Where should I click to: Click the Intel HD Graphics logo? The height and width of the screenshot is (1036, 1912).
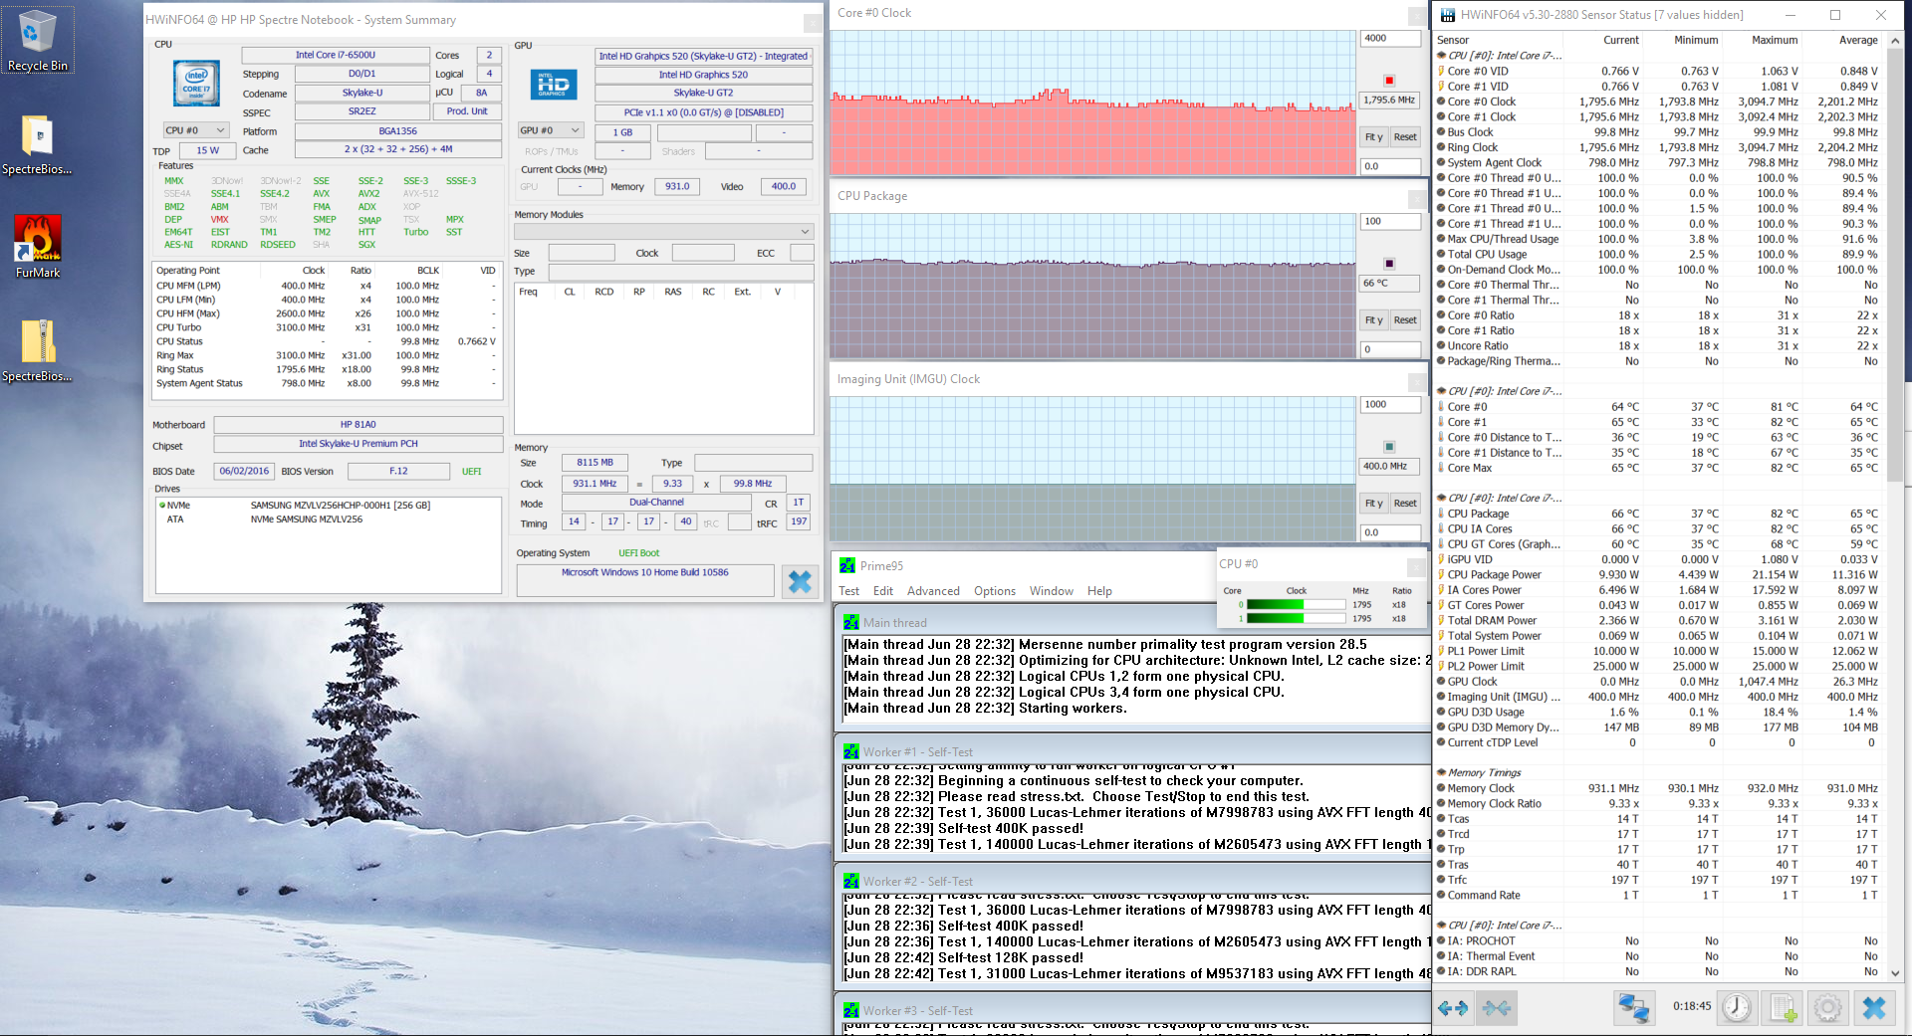pos(554,84)
